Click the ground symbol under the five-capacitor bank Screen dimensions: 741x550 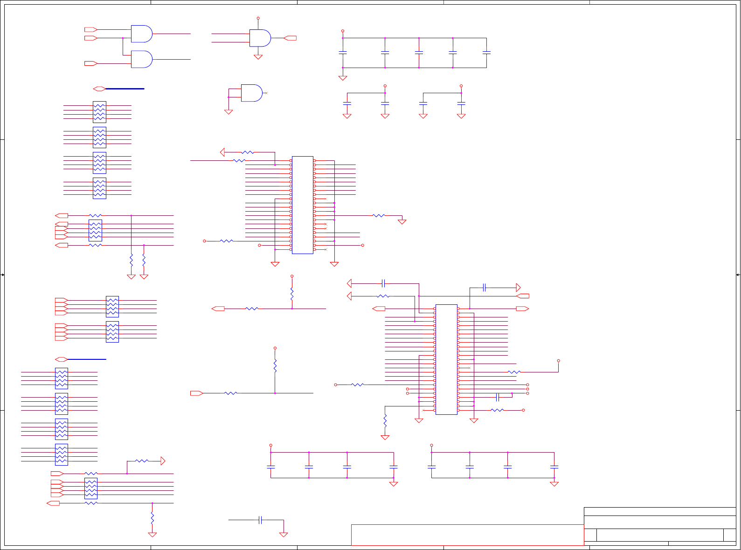(343, 78)
